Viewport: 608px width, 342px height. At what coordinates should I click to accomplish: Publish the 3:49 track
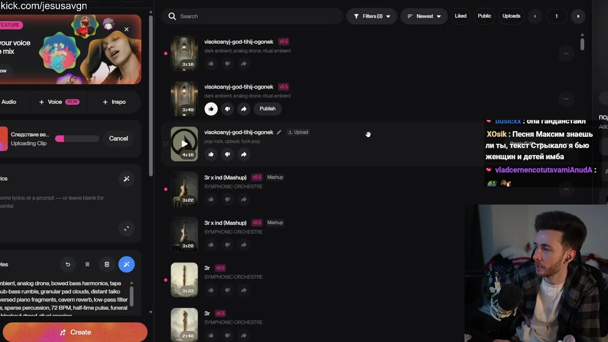coord(267,109)
